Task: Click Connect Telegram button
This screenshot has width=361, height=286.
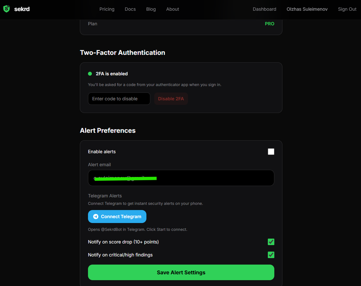Action: point(117,217)
